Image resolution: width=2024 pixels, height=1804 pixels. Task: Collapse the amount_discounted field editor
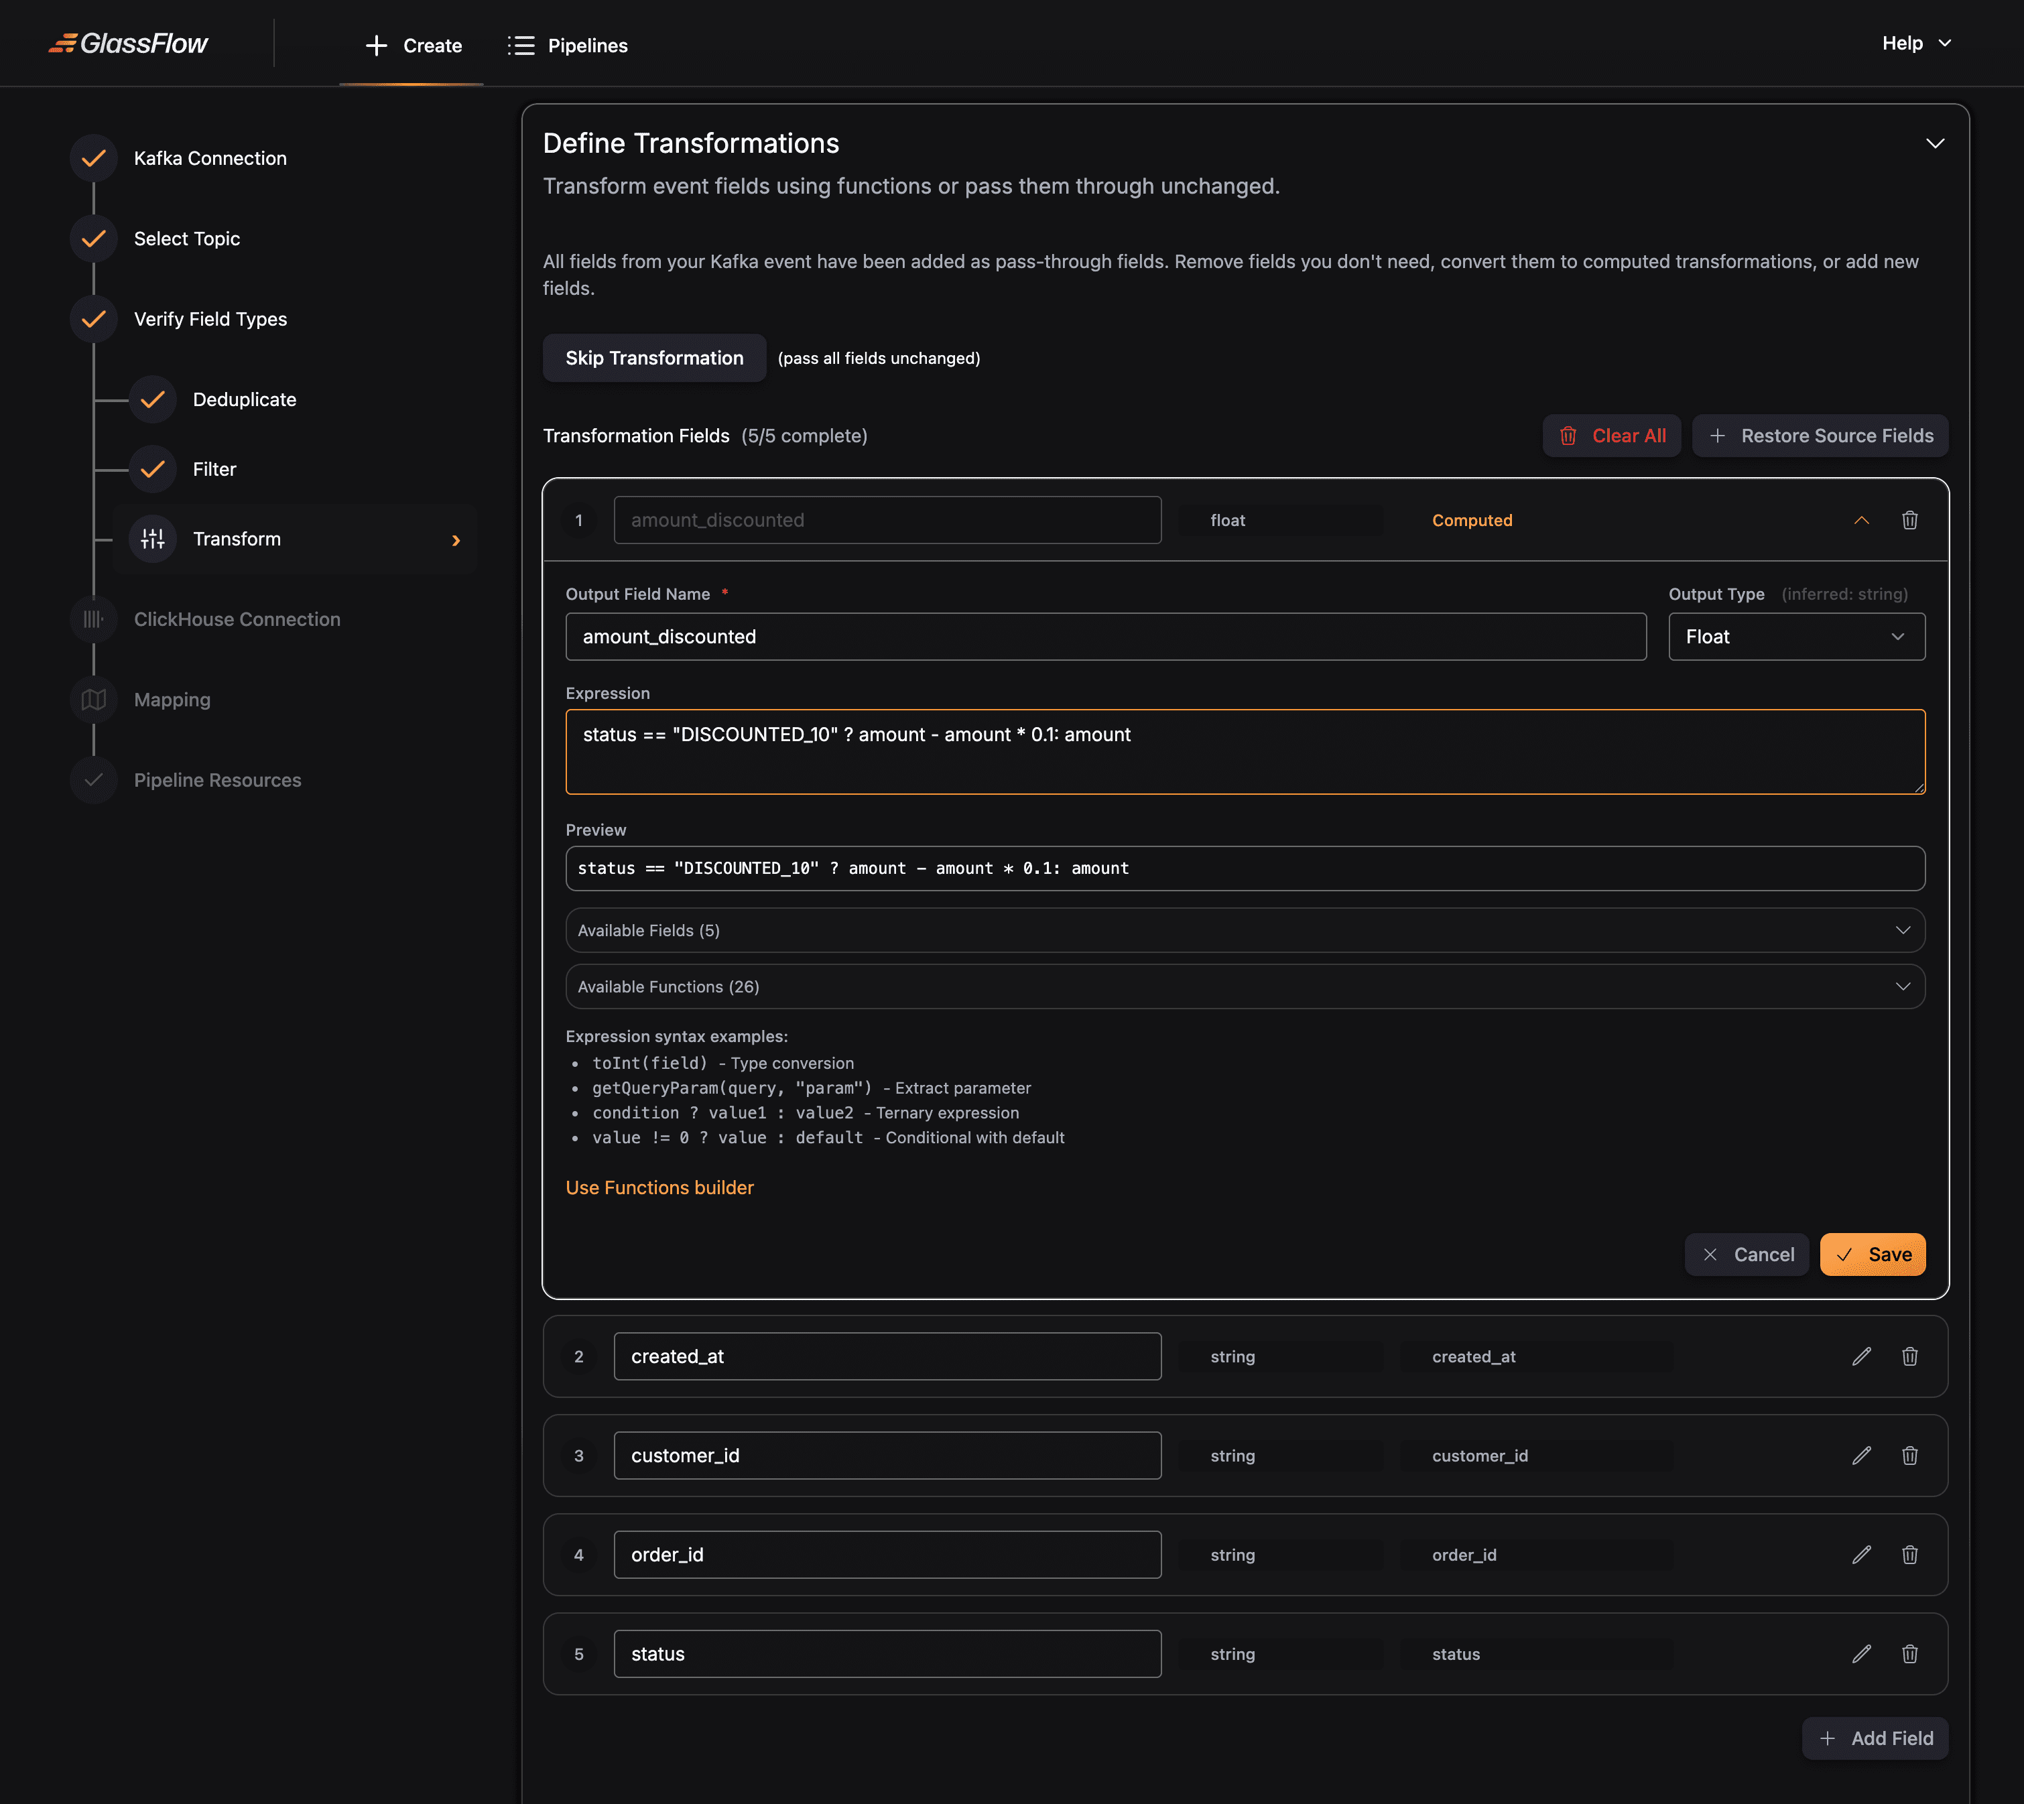click(1861, 519)
